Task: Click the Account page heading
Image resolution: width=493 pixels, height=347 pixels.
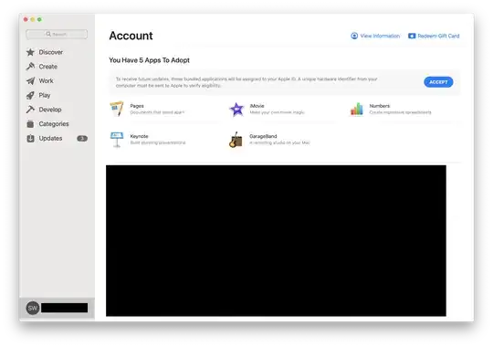Action: point(131,36)
